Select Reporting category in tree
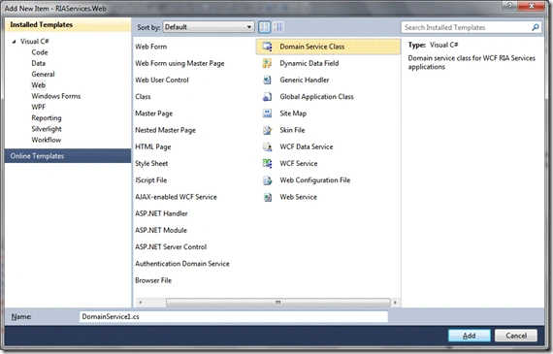553x354 pixels. point(47,117)
